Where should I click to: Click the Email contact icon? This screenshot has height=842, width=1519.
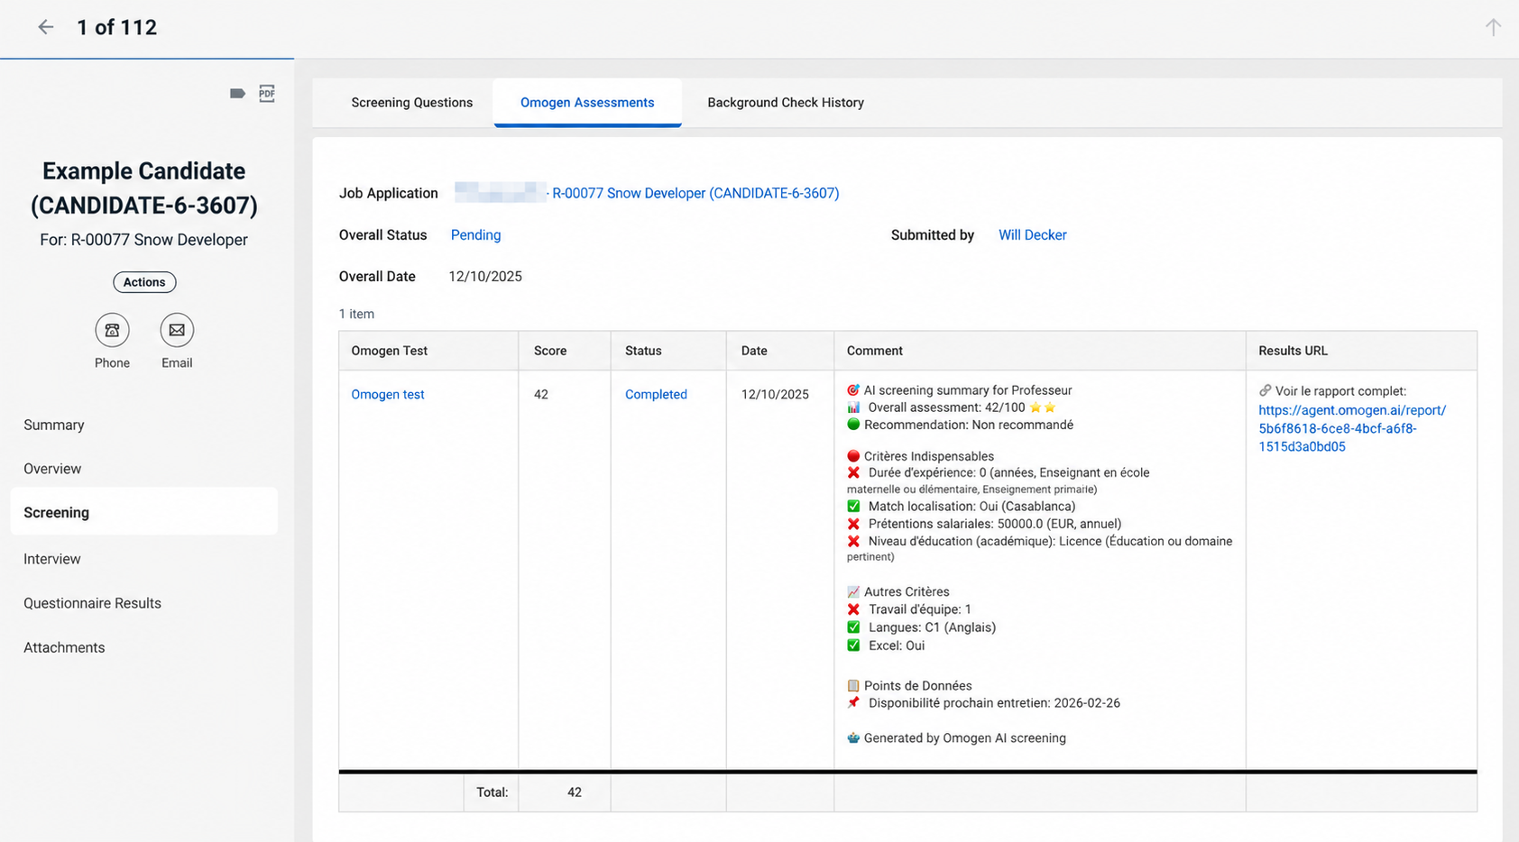(x=177, y=330)
